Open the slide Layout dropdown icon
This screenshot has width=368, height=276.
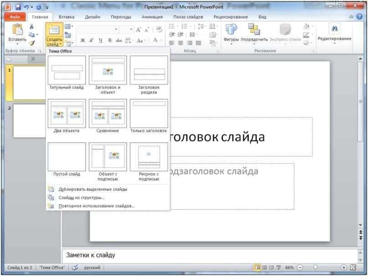click(x=68, y=26)
